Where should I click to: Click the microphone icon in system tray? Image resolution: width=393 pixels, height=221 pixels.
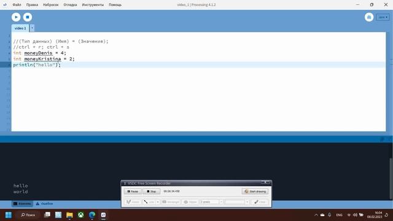coord(329,215)
